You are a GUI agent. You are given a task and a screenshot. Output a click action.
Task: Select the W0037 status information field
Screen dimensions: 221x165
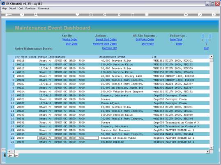click(68, 138)
